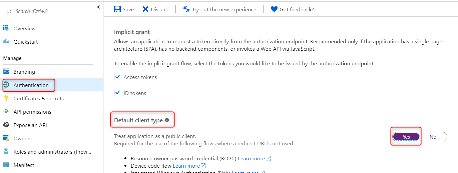The height and width of the screenshot is (173, 458).
Task: Uncheck the Access tokens checkbox
Action: [x=117, y=77]
